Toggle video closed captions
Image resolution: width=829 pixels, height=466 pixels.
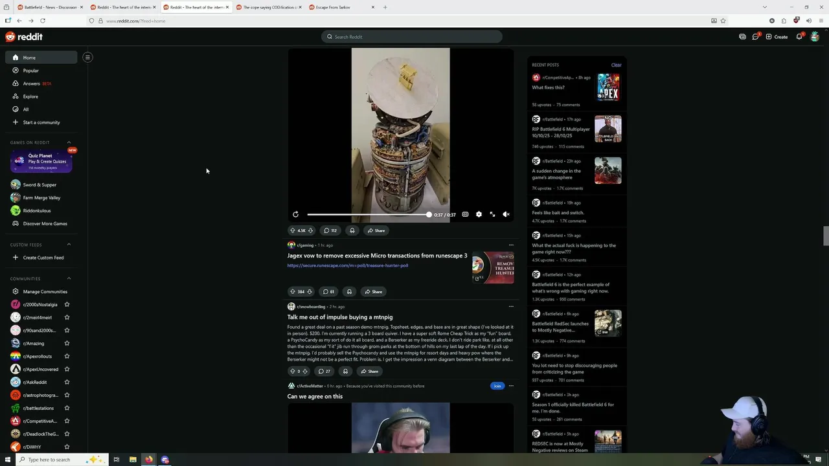(465, 214)
